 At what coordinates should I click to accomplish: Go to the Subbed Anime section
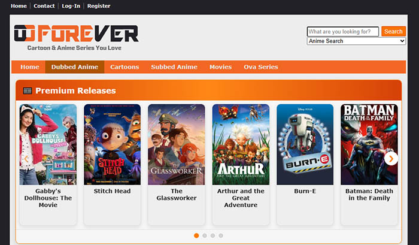point(174,67)
